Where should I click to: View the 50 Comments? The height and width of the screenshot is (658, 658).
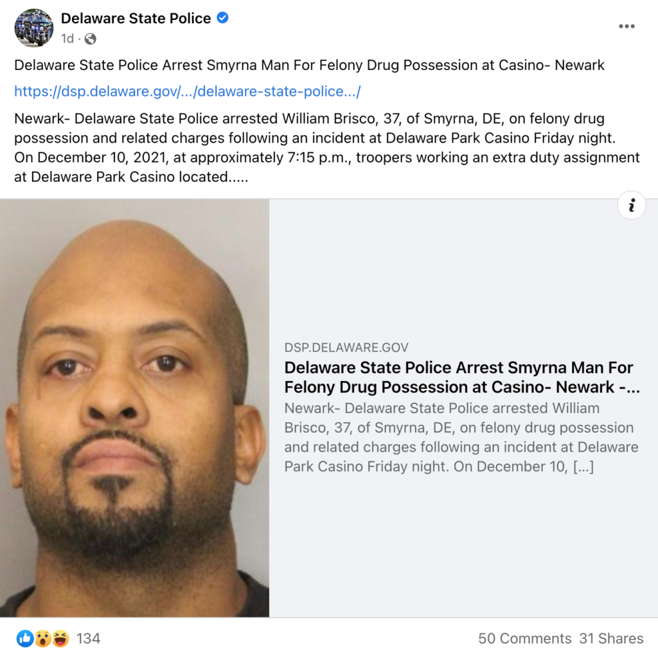(x=524, y=638)
